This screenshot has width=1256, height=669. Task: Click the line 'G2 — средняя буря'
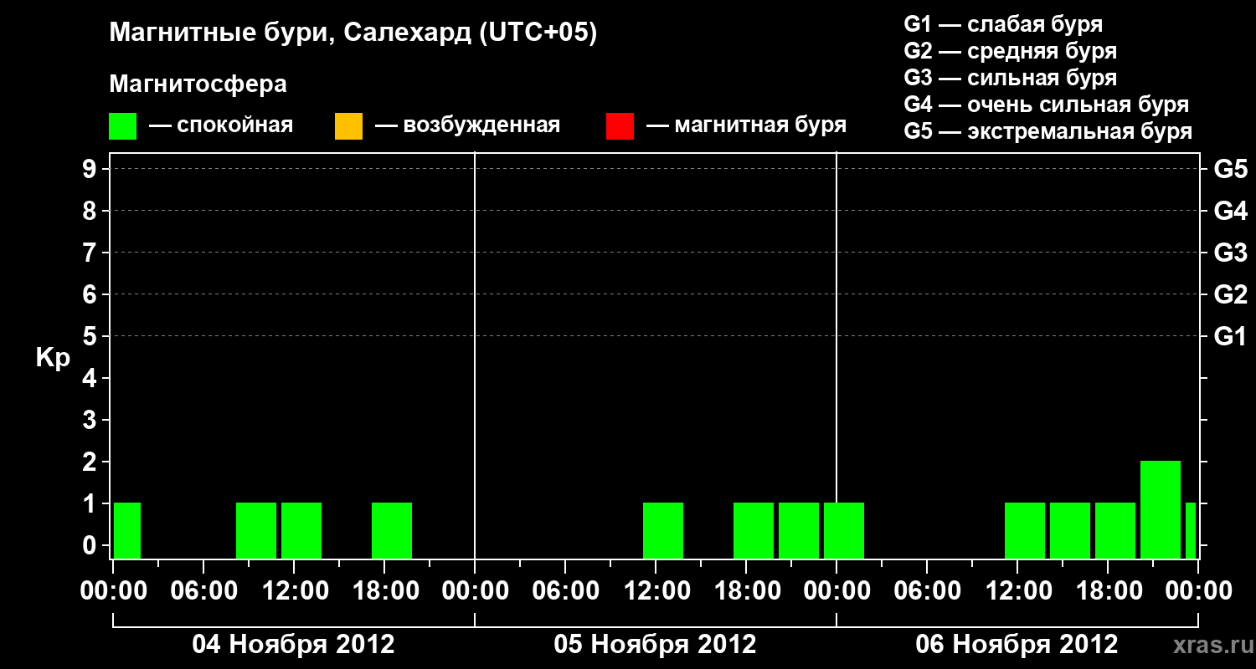pyautogui.click(x=1011, y=51)
